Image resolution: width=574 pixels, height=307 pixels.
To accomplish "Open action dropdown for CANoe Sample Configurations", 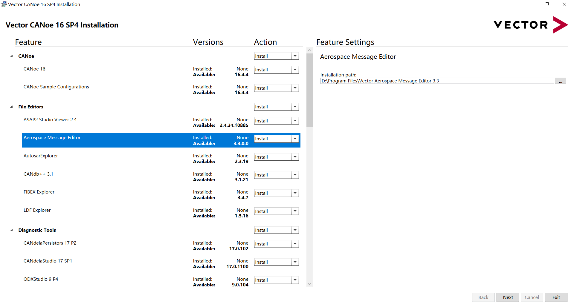I will pyautogui.click(x=295, y=88).
